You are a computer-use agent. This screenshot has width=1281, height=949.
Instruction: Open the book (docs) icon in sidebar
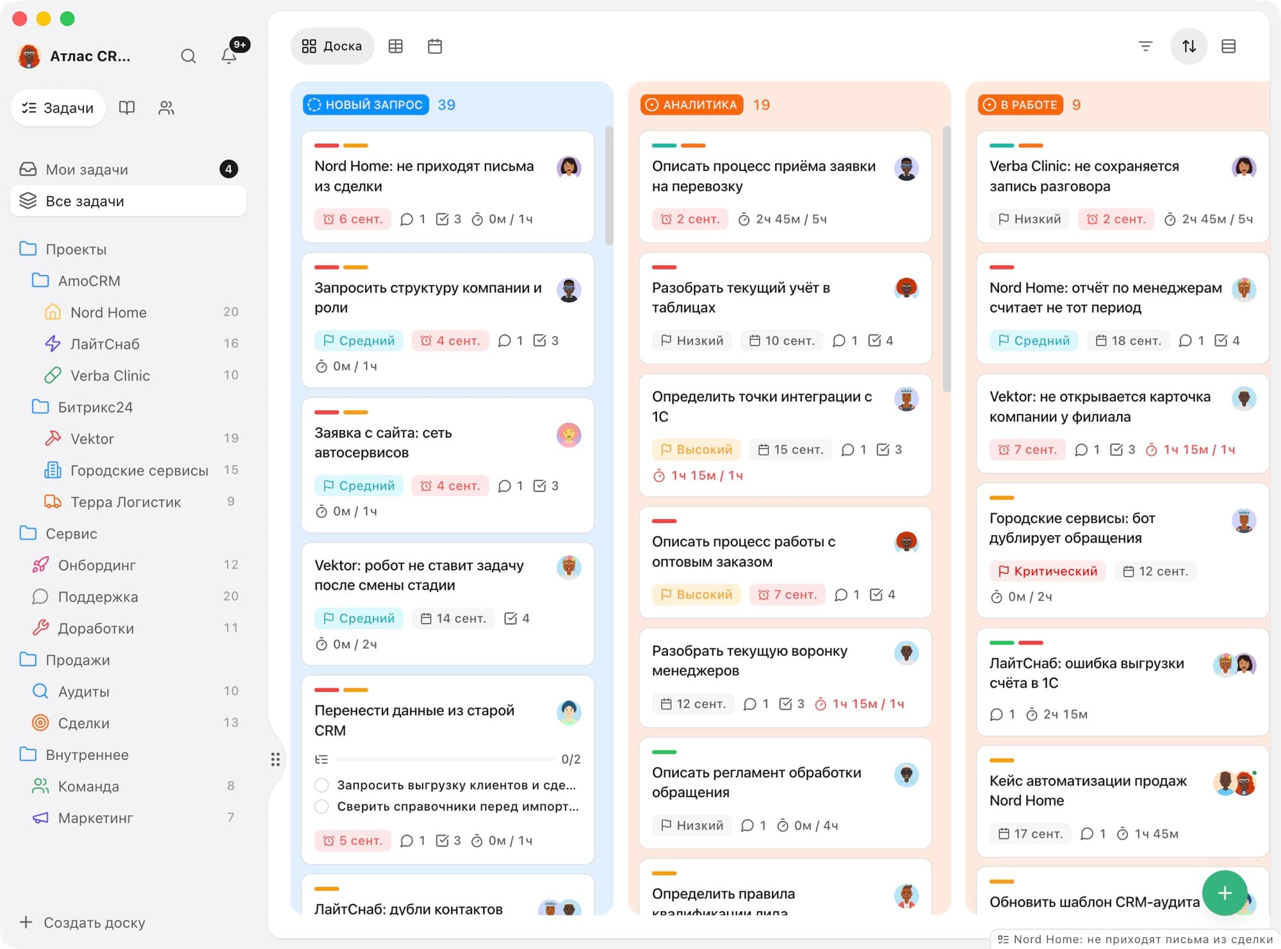click(127, 108)
